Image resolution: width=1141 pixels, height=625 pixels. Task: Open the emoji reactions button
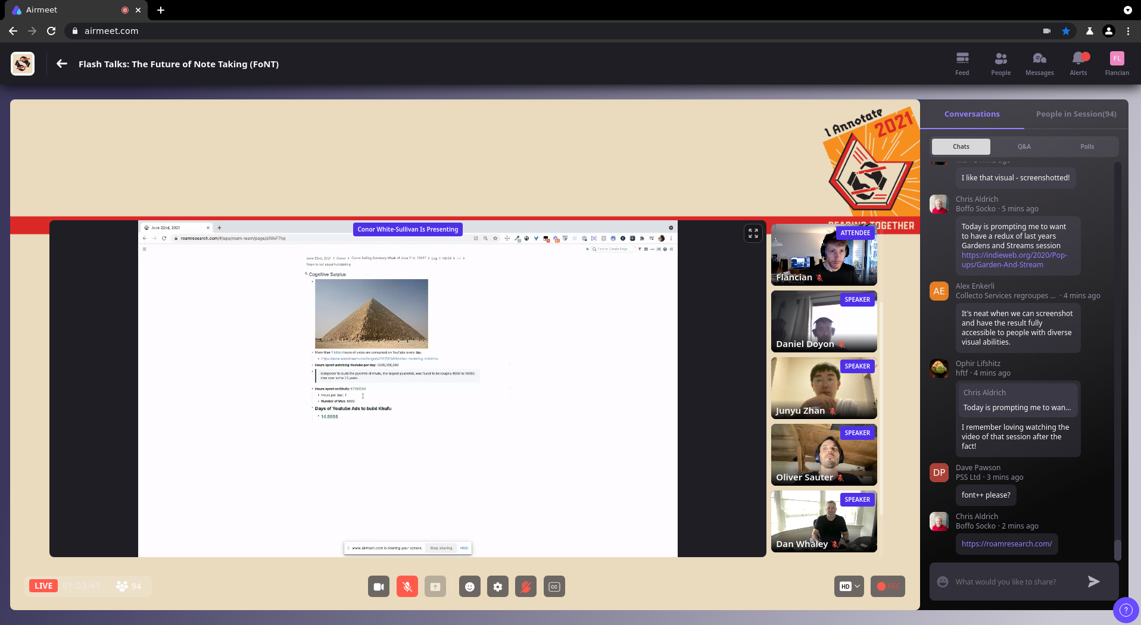click(x=470, y=586)
